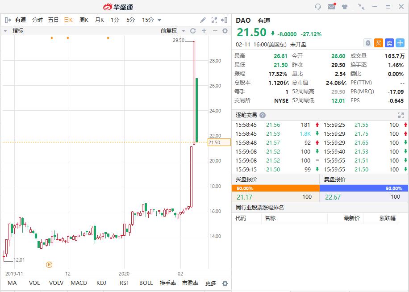The width and height of the screenshot is (409, 292).
Task: Expand the 逐笔交易 panel
Action: [401, 115]
